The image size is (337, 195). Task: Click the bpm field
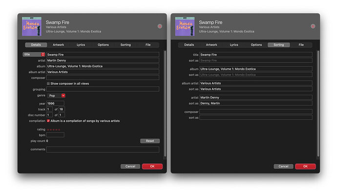tap(55, 135)
